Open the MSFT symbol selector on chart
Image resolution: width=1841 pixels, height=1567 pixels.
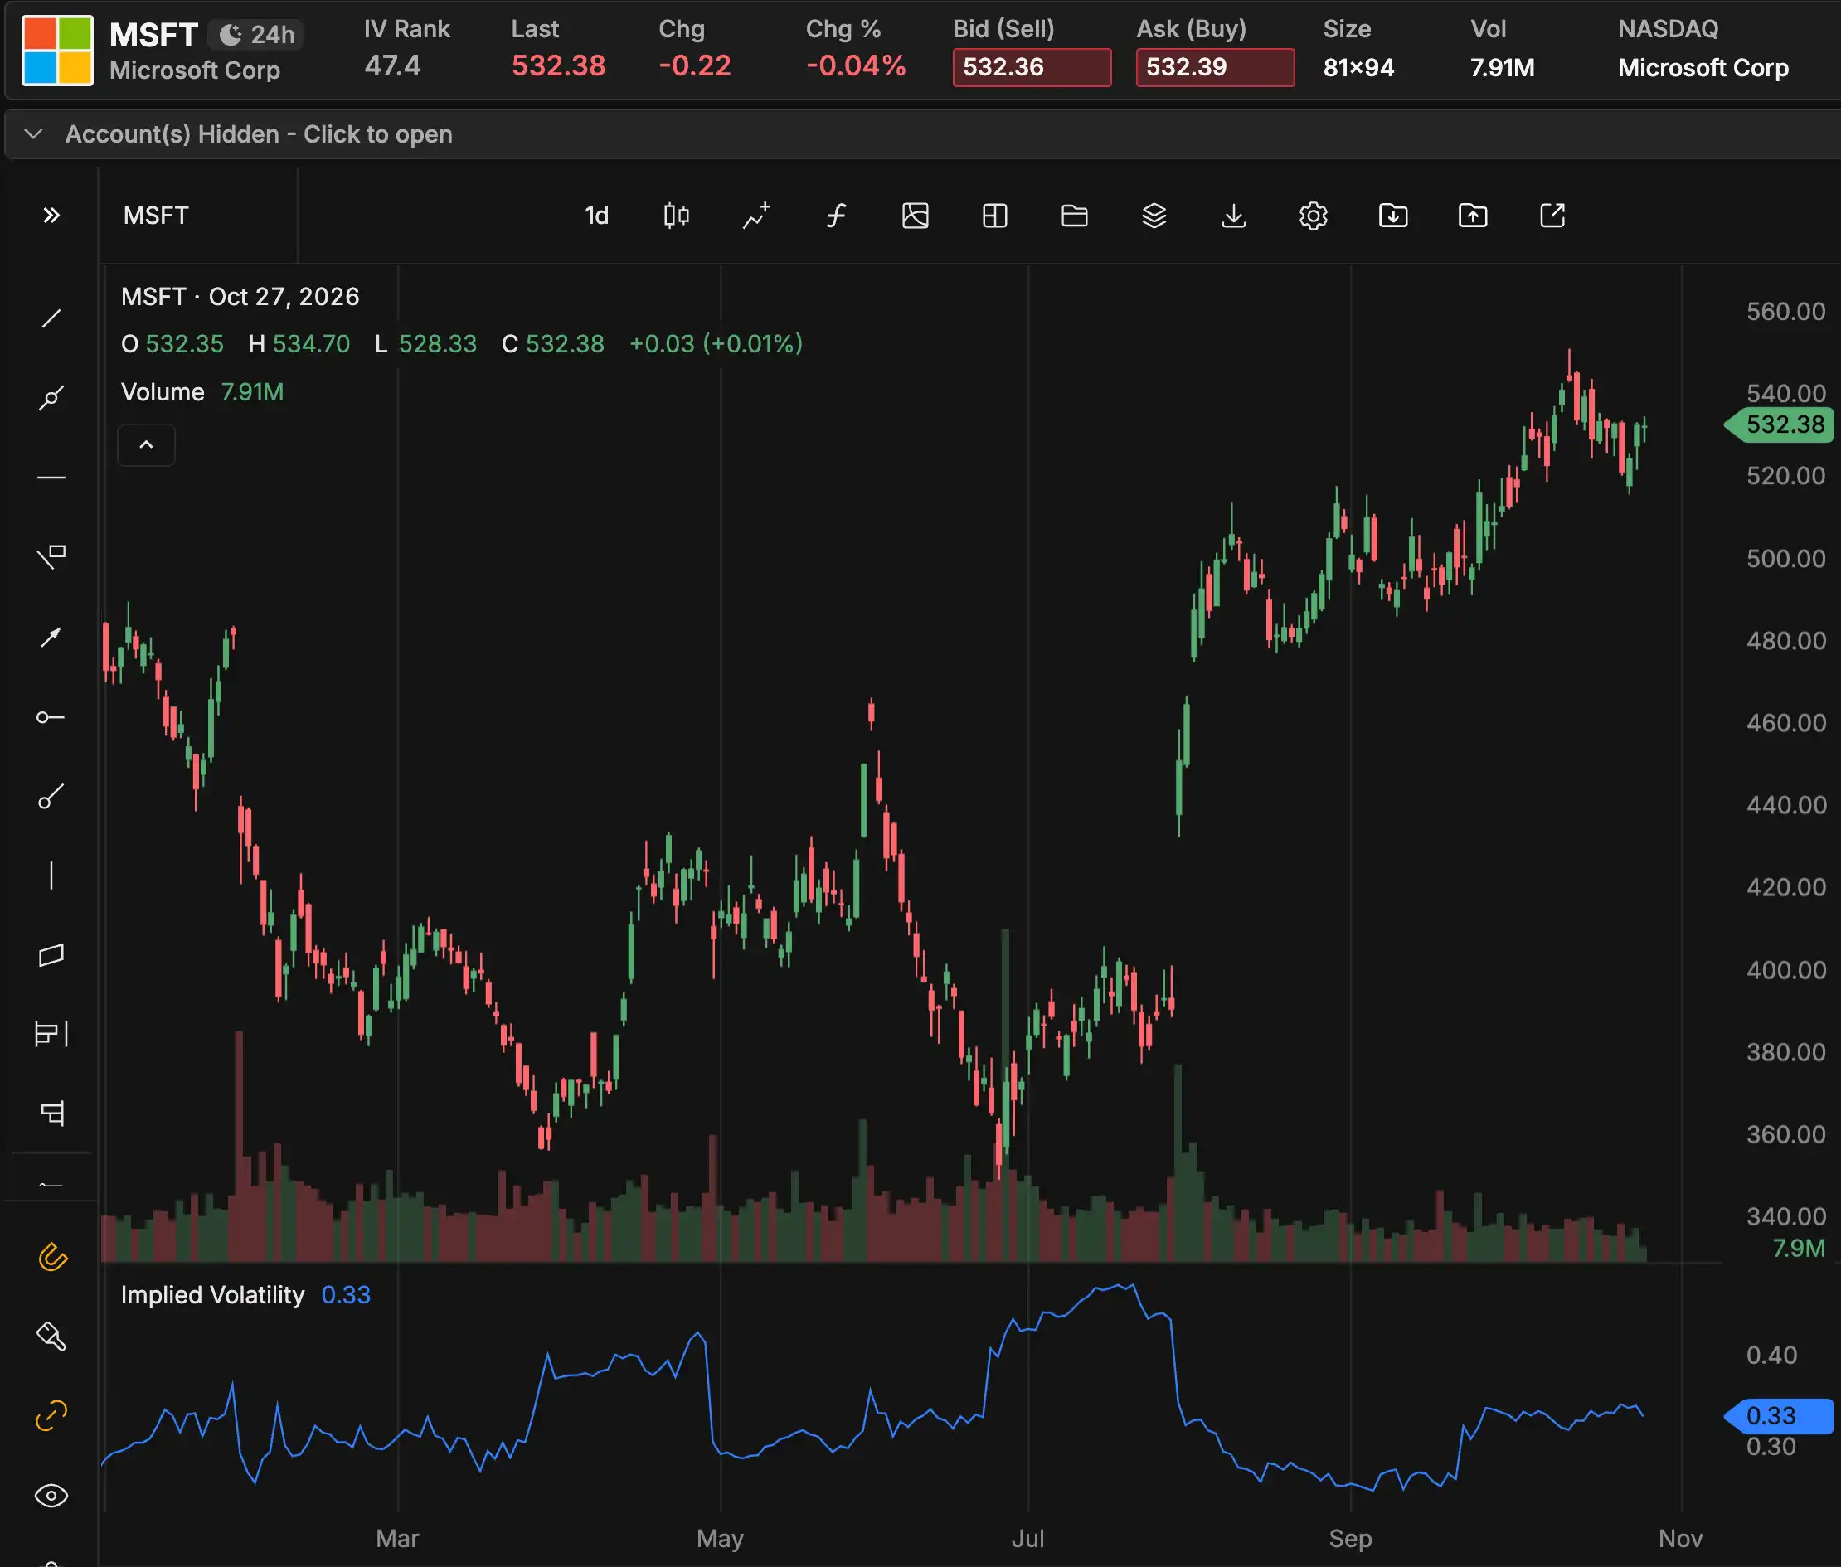tap(157, 216)
